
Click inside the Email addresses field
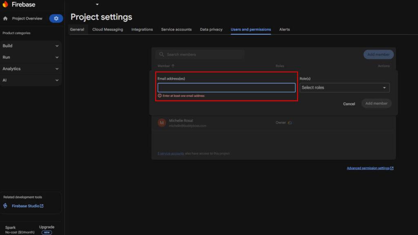click(x=226, y=87)
